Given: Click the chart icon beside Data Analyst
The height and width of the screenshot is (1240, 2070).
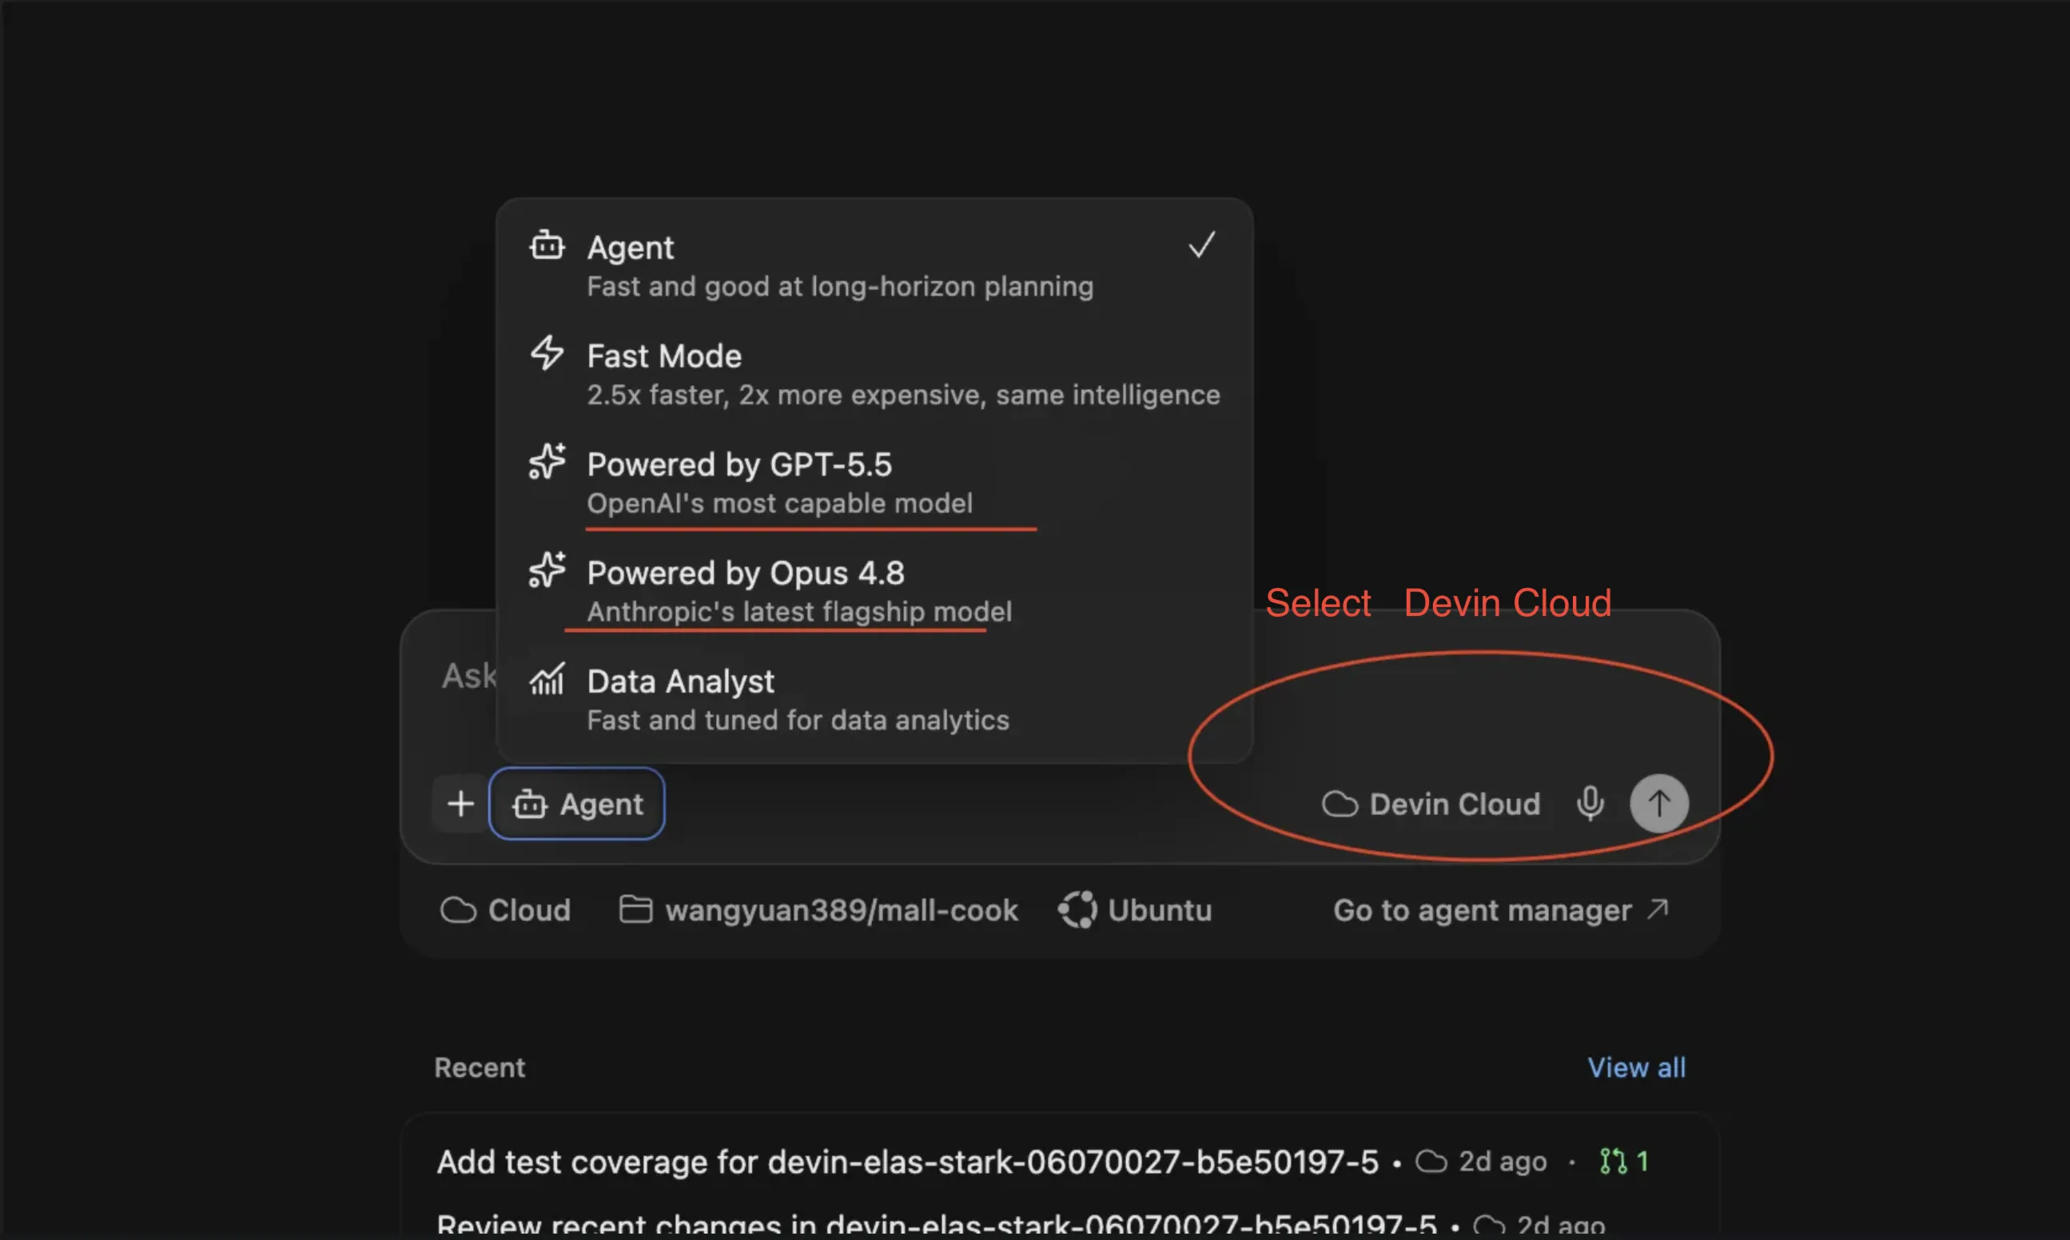Looking at the screenshot, I should (547, 679).
